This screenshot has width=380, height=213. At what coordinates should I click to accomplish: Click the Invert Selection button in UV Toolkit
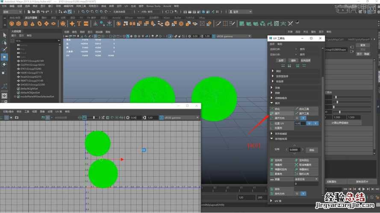(305, 60)
